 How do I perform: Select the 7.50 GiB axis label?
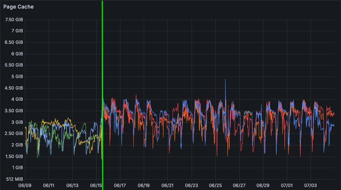(14, 20)
